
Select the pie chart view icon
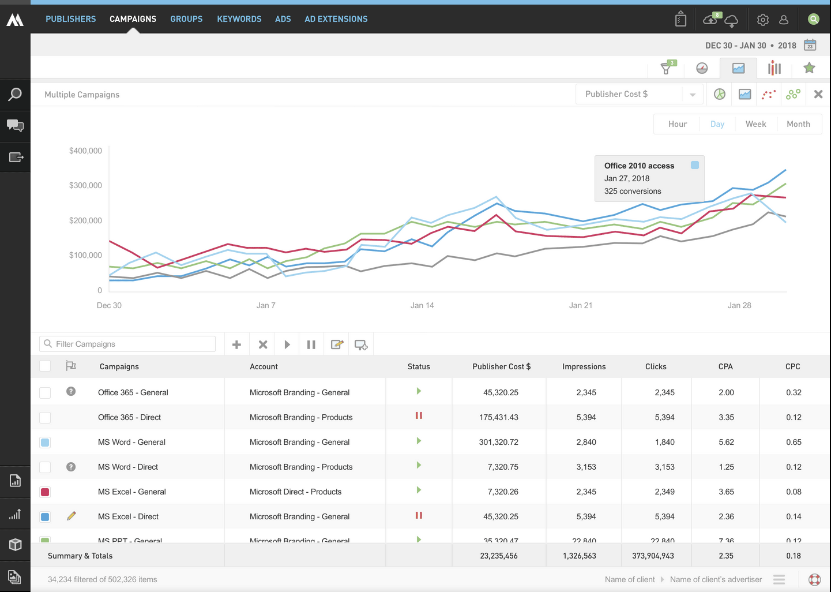click(720, 94)
